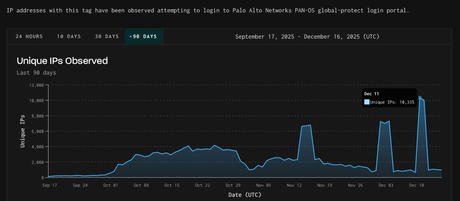Click the Date (UTC) axis title
The image size is (460, 201).
(x=244, y=194)
